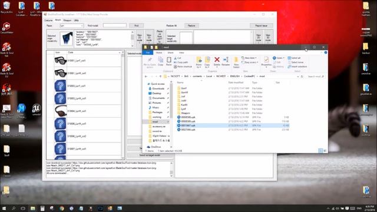Click Select as target model button
Screen dimensions: 377x212
[x=150, y=155]
